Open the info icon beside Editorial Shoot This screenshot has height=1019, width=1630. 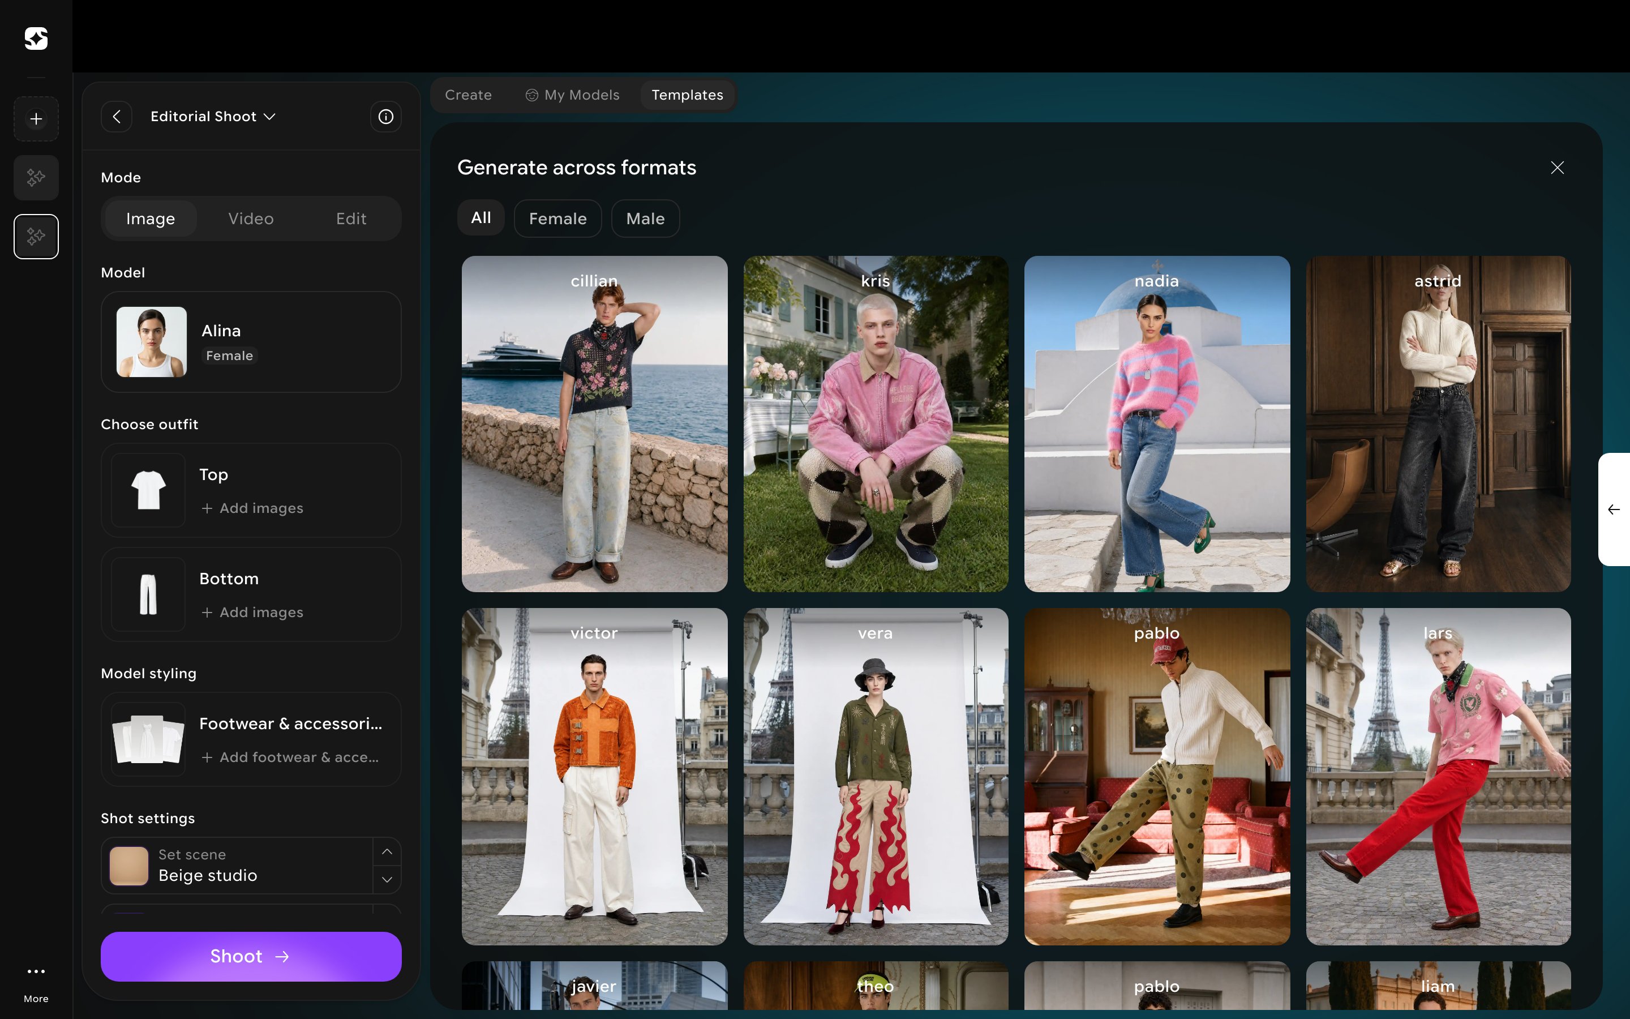386,117
